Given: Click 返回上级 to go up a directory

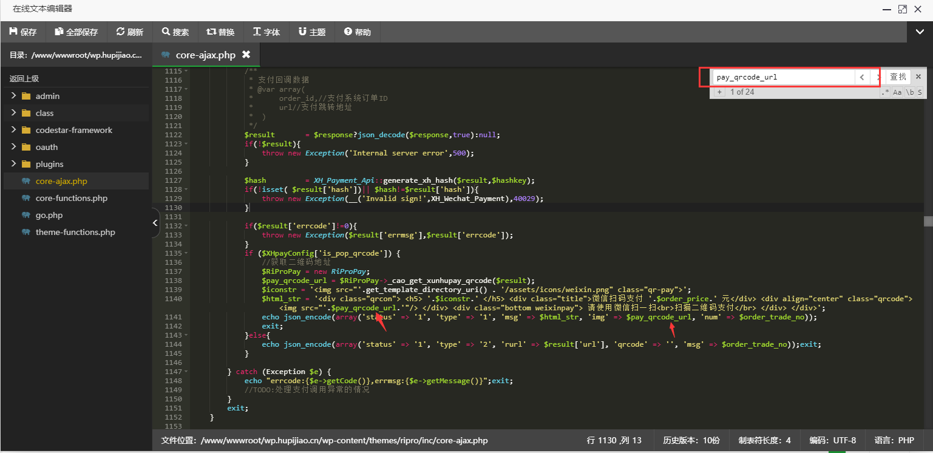Looking at the screenshot, I should [24, 79].
